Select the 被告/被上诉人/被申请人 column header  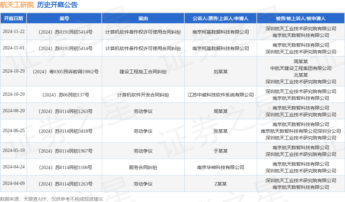[301, 18]
